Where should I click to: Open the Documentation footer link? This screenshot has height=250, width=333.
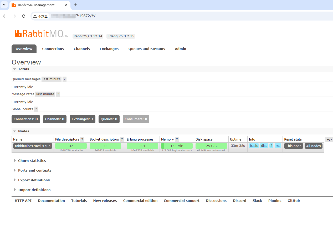click(51, 201)
